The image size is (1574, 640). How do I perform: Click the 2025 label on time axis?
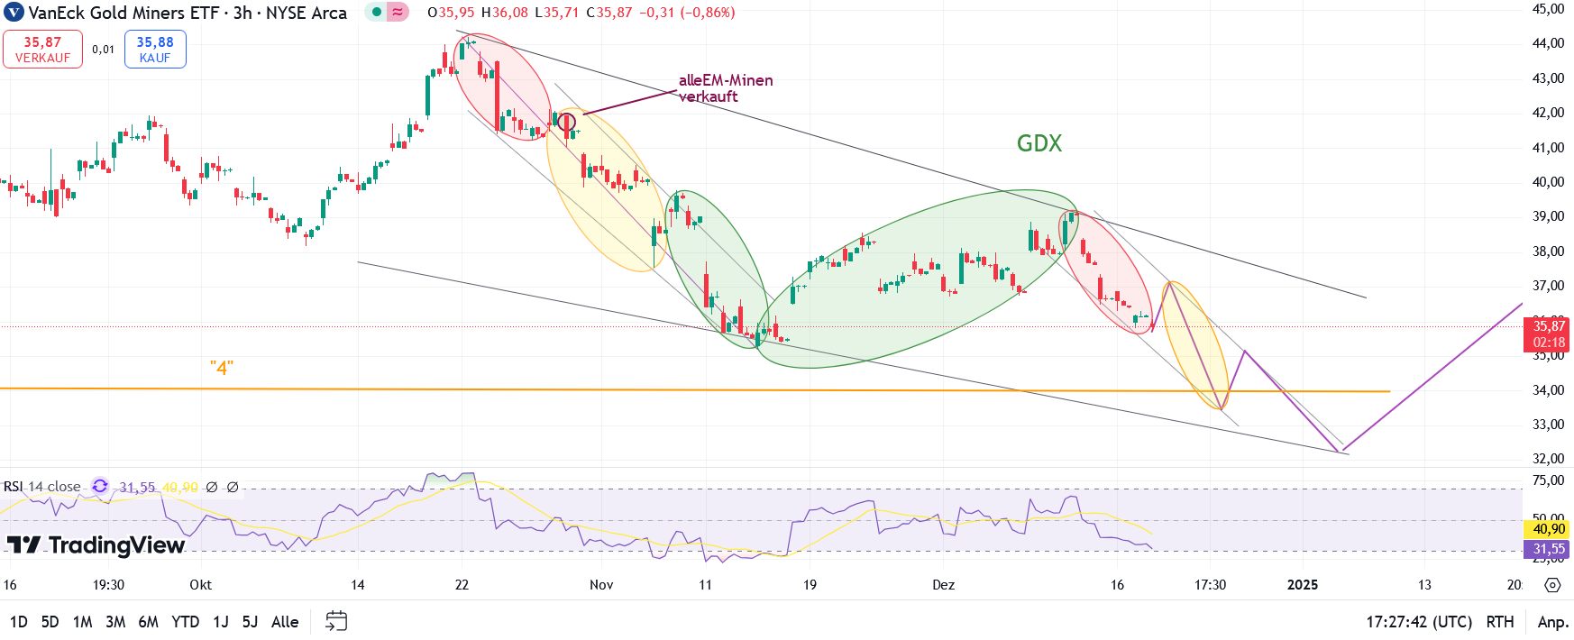pyautogui.click(x=1303, y=585)
